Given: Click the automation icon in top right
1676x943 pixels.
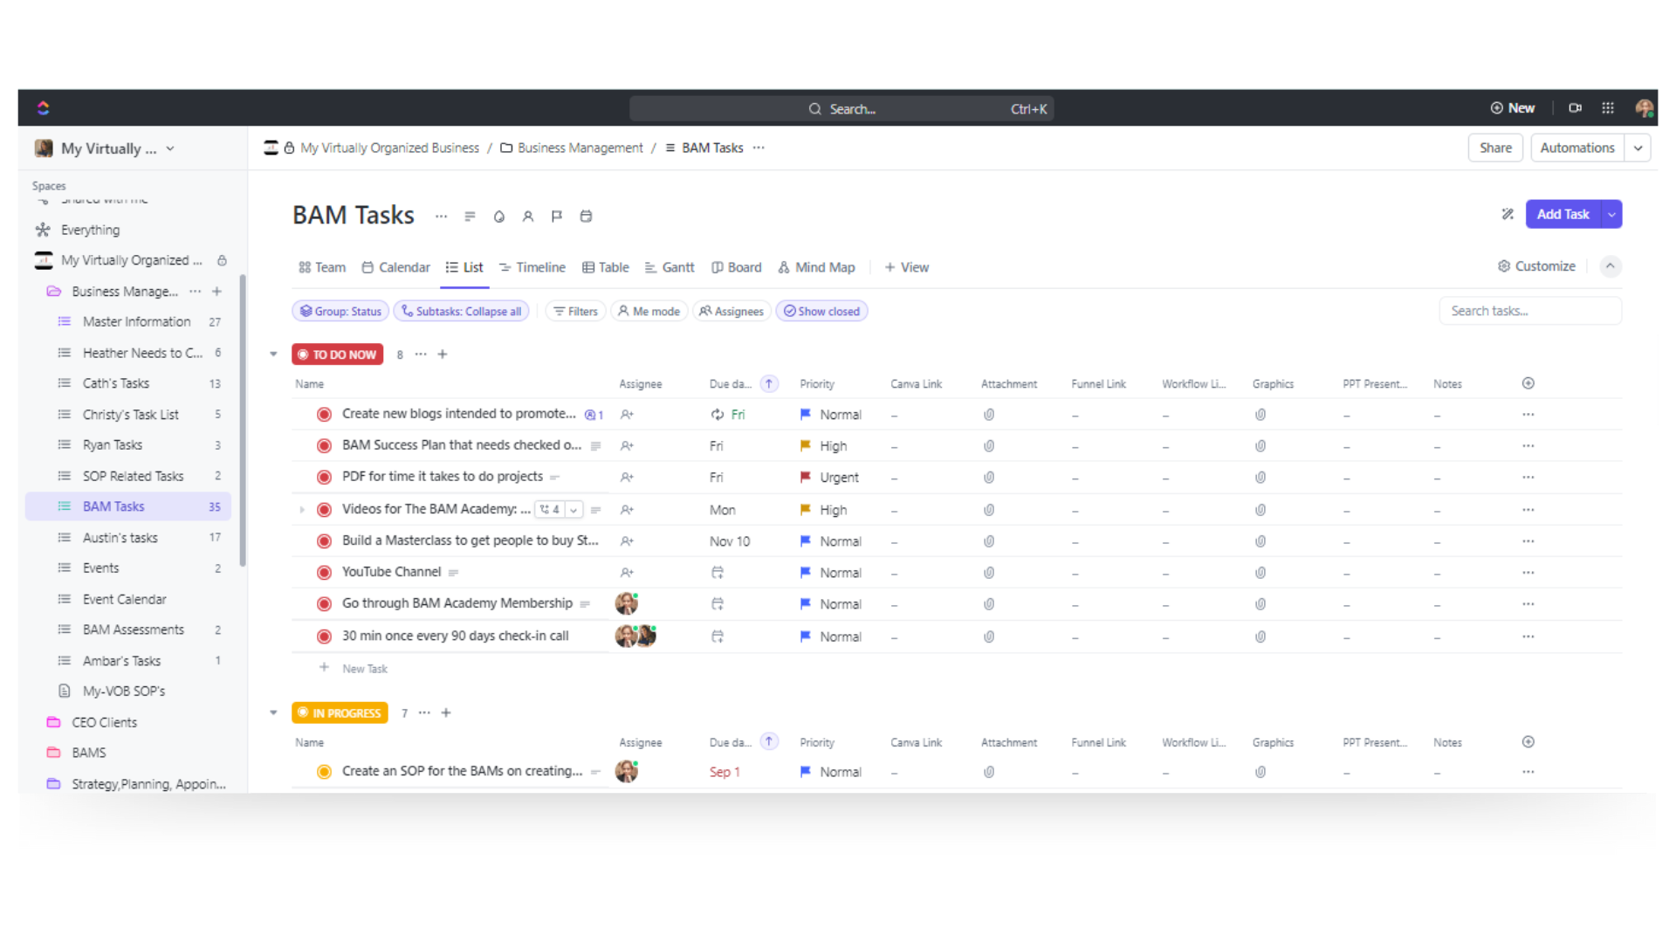Looking at the screenshot, I should tap(1577, 148).
